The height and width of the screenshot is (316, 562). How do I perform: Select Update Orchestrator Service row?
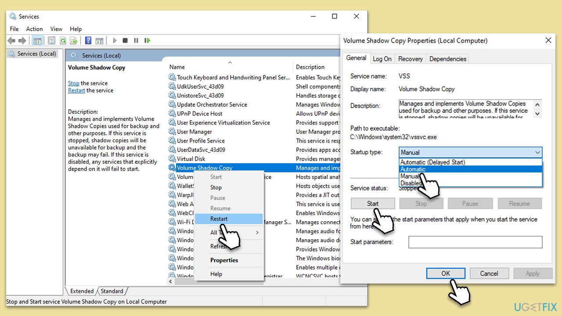255,104
